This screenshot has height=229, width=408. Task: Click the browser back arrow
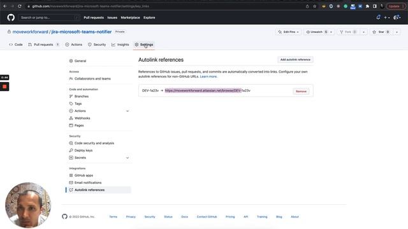pyautogui.click(x=5, y=6)
